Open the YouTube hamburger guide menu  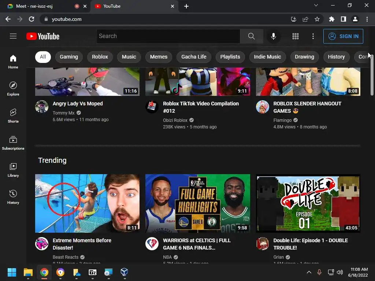coord(13,36)
